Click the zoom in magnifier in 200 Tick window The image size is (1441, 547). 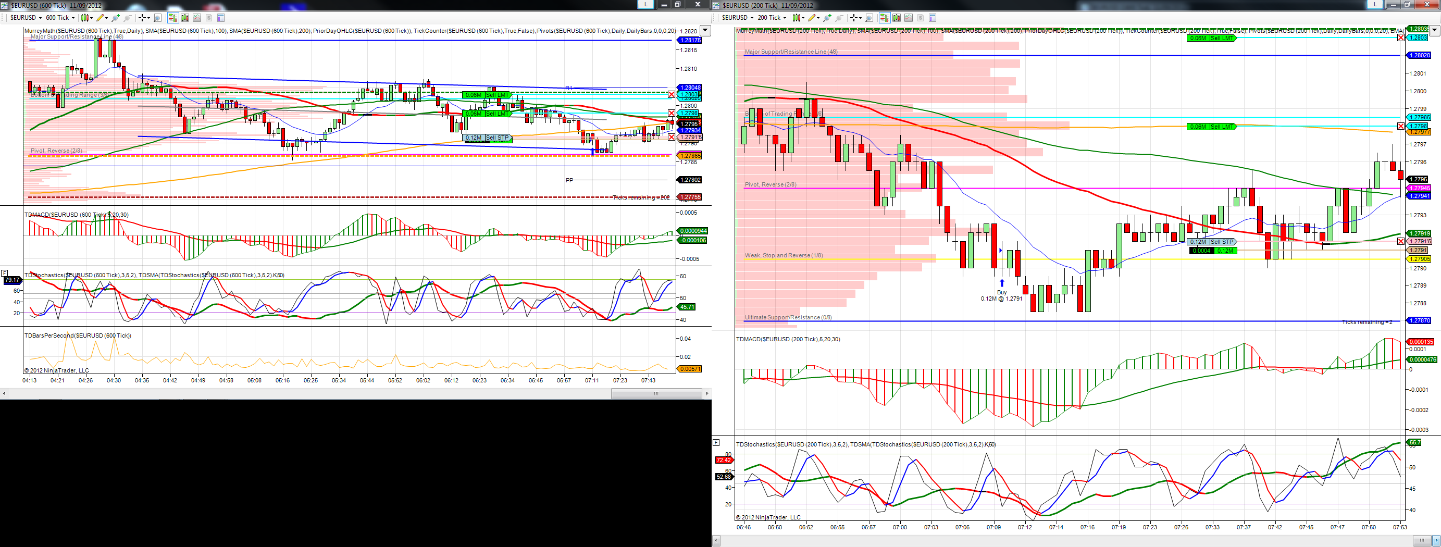[x=827, y=18]
